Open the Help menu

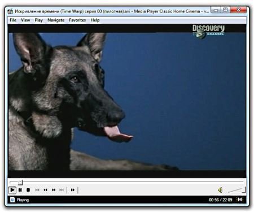[x=95, y=20]
